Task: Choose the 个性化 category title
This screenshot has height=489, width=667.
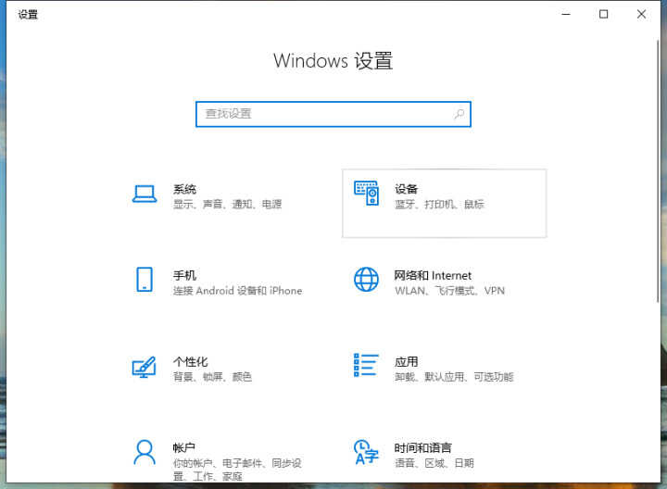Action: click(190, 361)
